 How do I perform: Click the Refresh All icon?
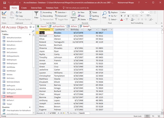[x=74, y=14]
